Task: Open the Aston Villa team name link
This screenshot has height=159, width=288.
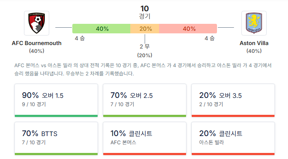Action: pyautogui.click(x=254, y=43)
